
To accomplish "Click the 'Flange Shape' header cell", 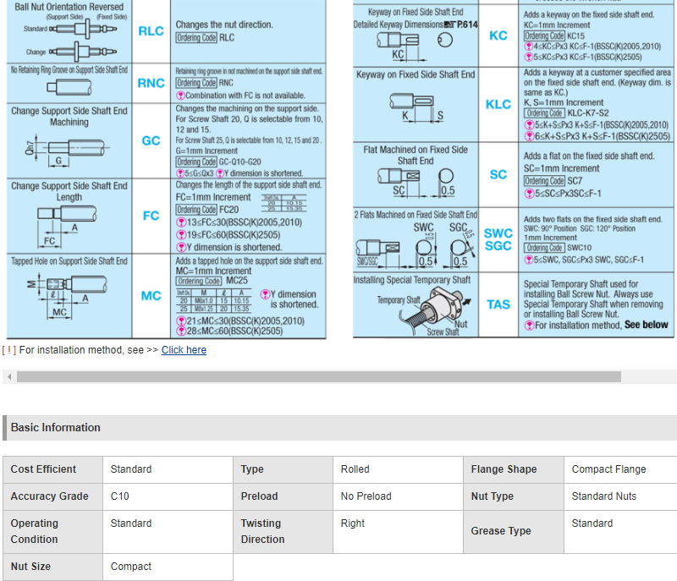I will [514, 469].
